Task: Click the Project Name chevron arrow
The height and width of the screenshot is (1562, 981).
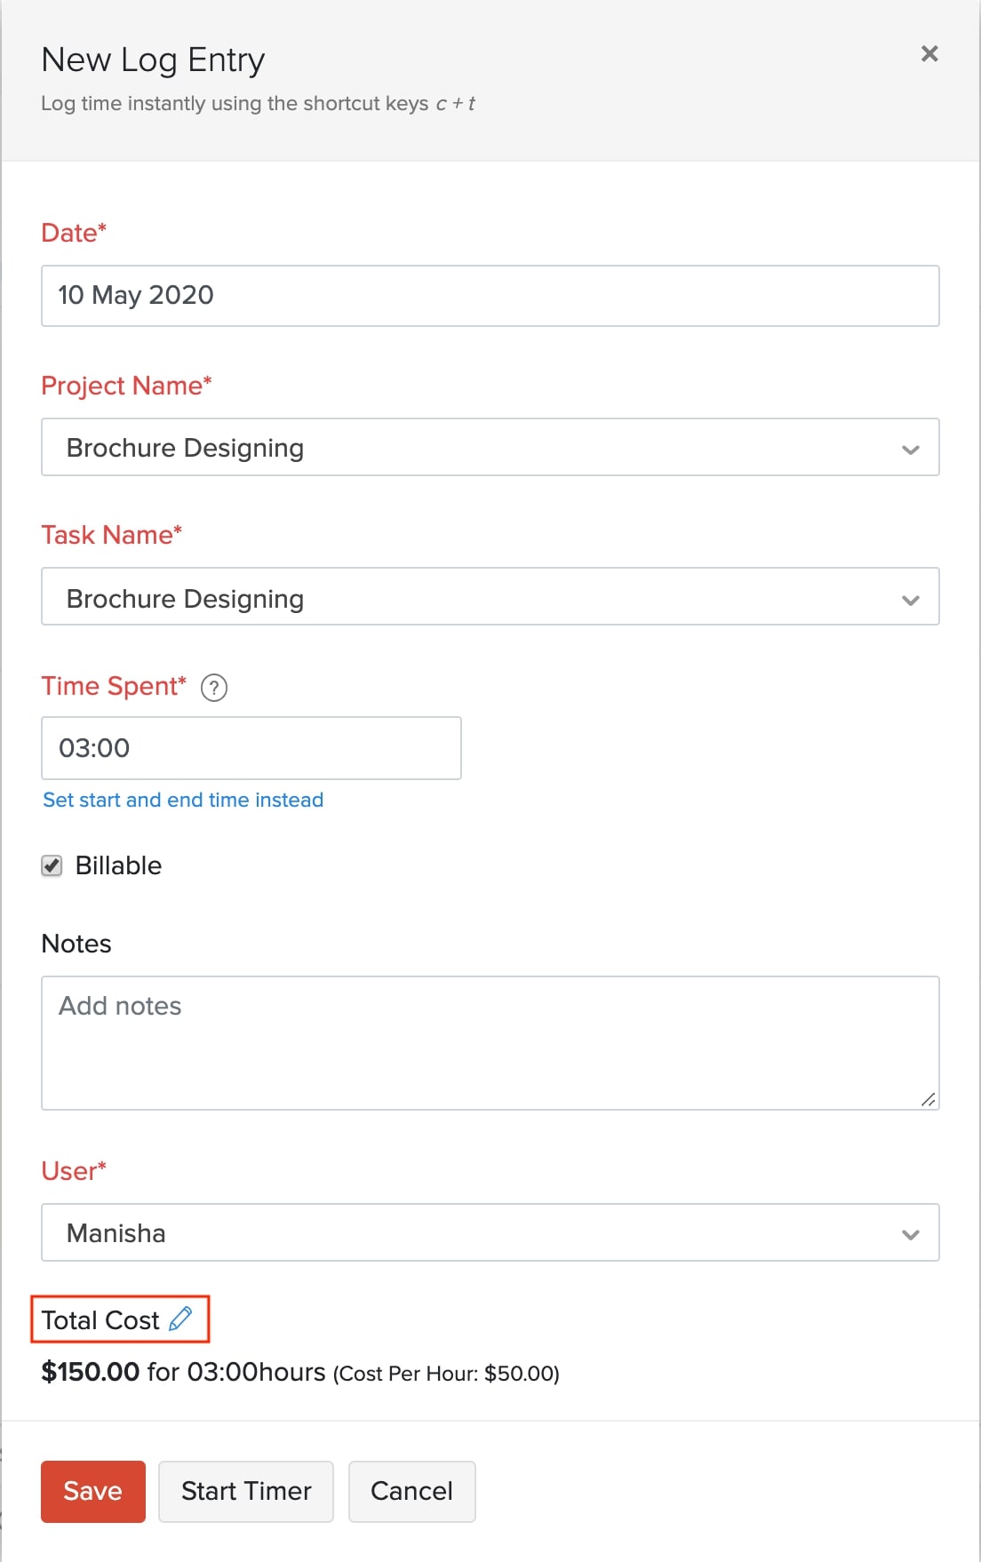Action: (910, 449)
